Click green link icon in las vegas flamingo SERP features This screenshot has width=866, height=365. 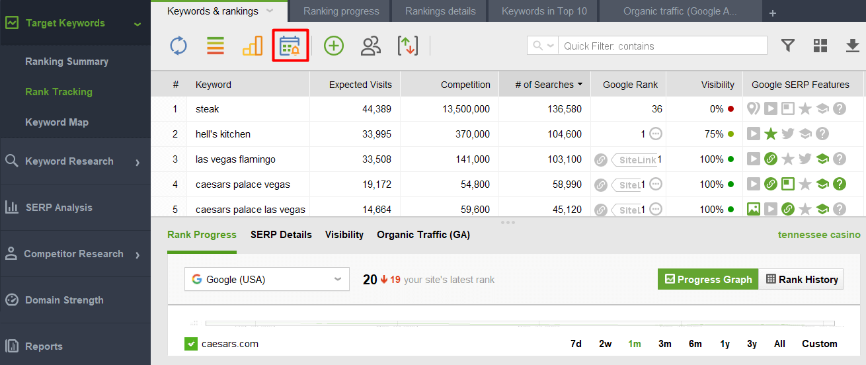pos(770,159)
